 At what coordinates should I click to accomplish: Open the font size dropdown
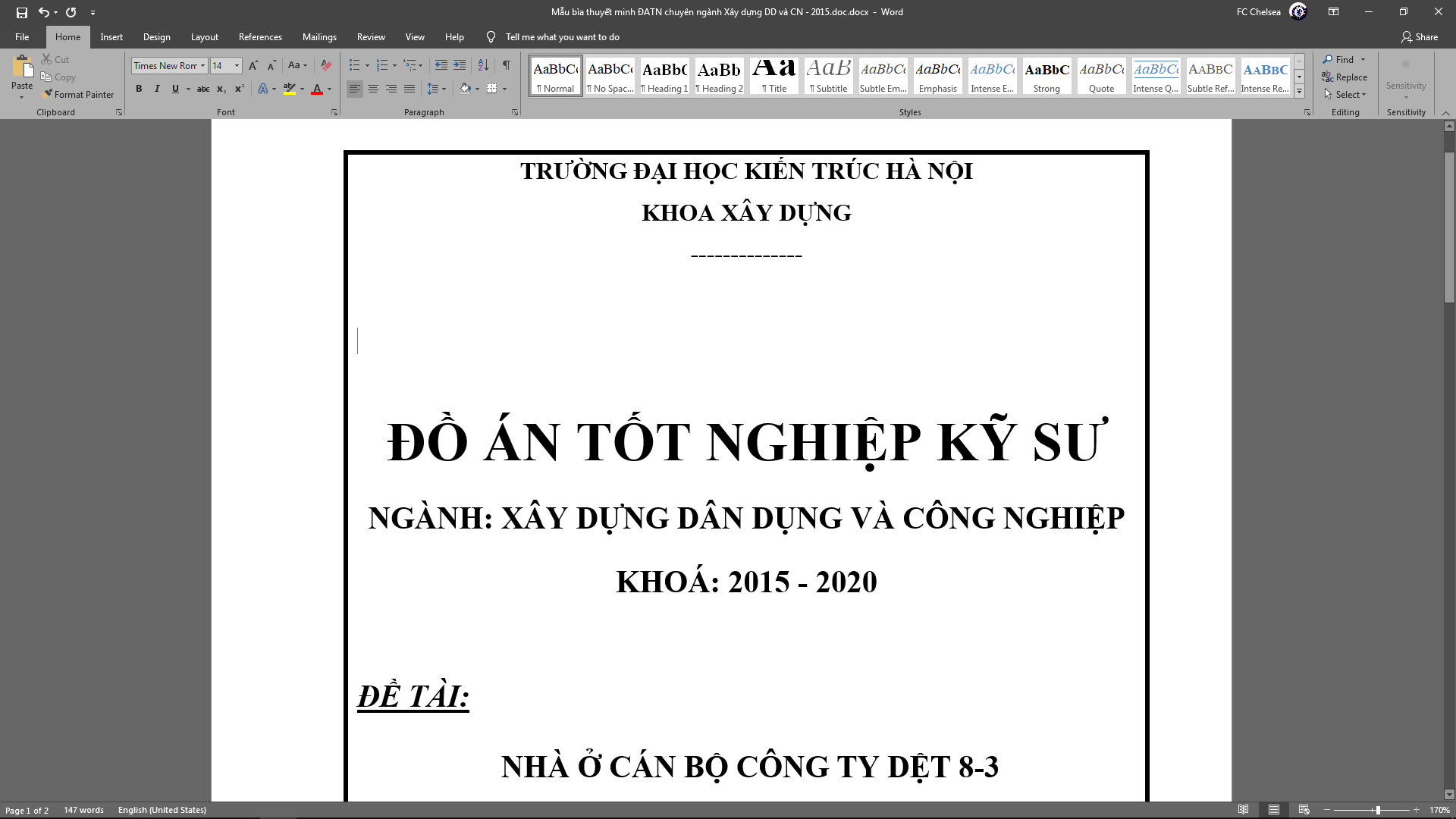237,66
